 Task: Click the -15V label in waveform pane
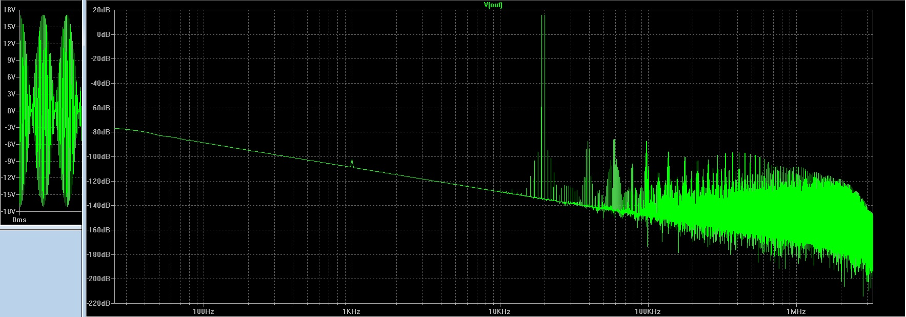[8, 194]
